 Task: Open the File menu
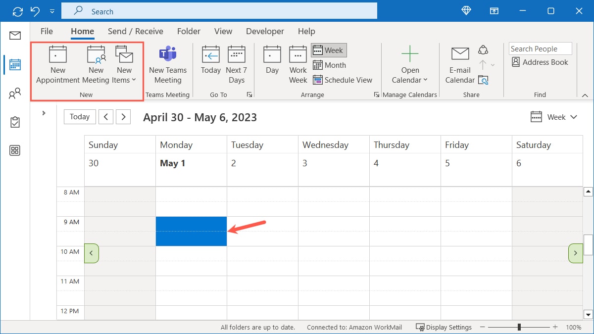click(46, 31)
